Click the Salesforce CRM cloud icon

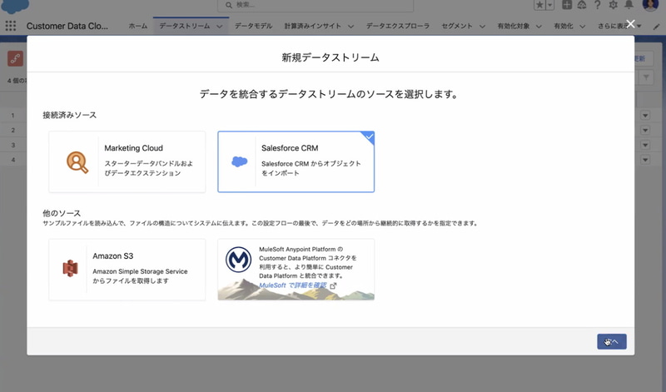[x=239, y=161]
